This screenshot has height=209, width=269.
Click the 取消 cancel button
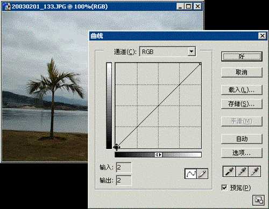pyautogui.click(x=242, y=72)
